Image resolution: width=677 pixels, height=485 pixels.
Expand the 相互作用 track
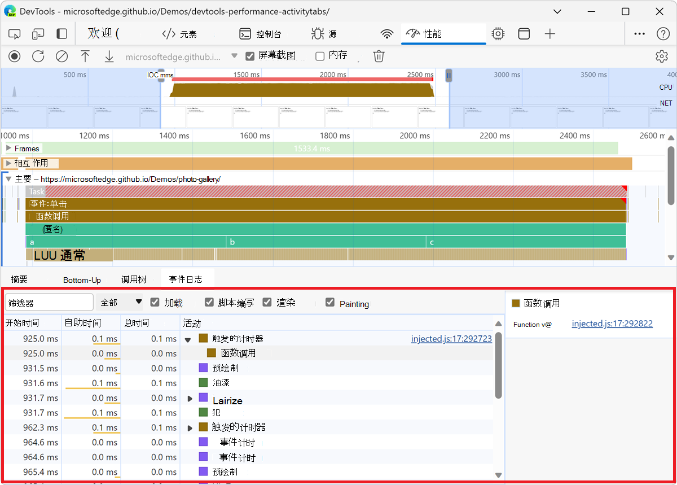point(8,163)
